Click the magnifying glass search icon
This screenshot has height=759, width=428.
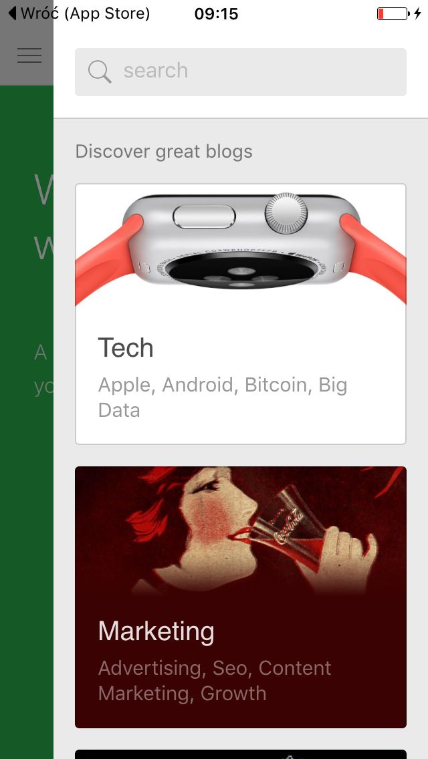100,71
